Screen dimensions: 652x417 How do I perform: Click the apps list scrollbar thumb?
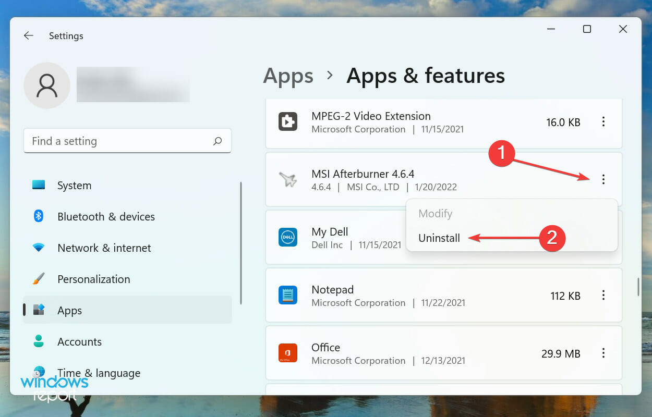pyautogui.click(x=638, y=287)
